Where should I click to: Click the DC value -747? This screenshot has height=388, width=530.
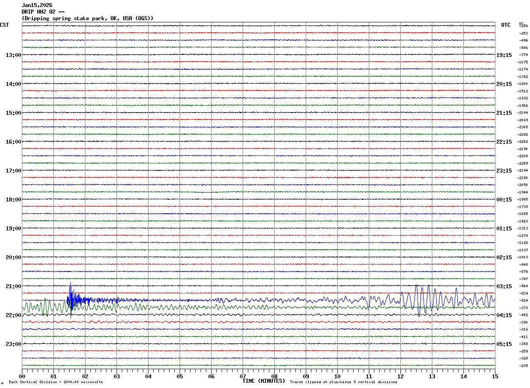(523, 279)
